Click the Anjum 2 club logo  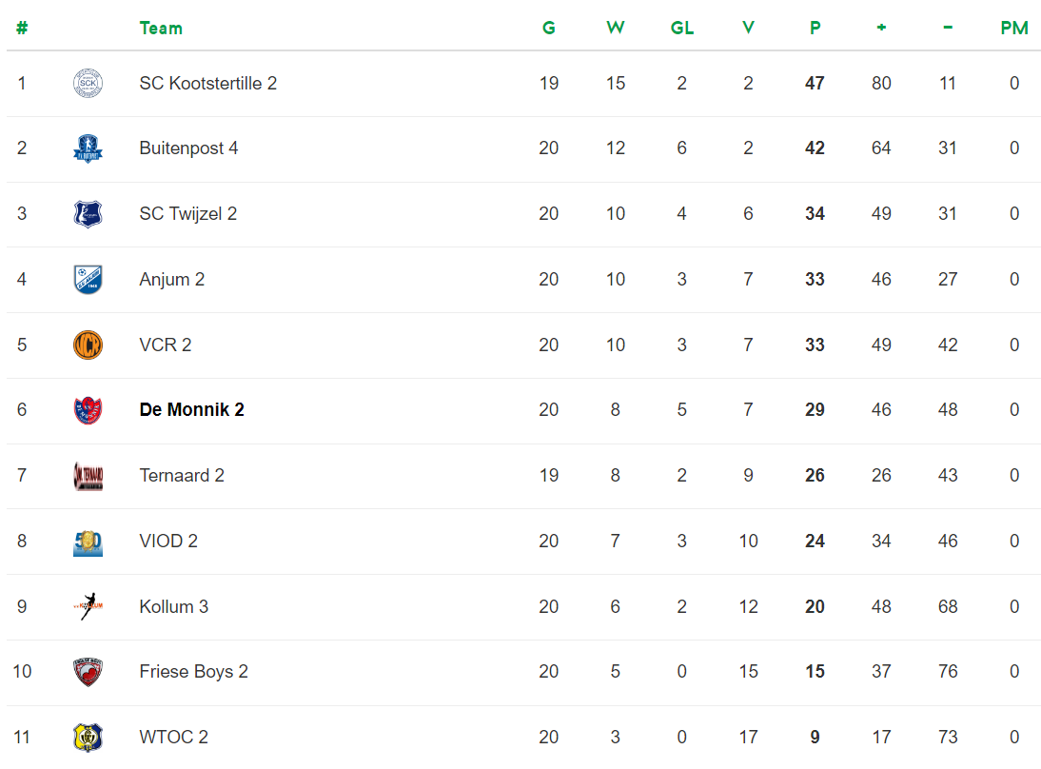pyautogui.click(x=88, y=280)
